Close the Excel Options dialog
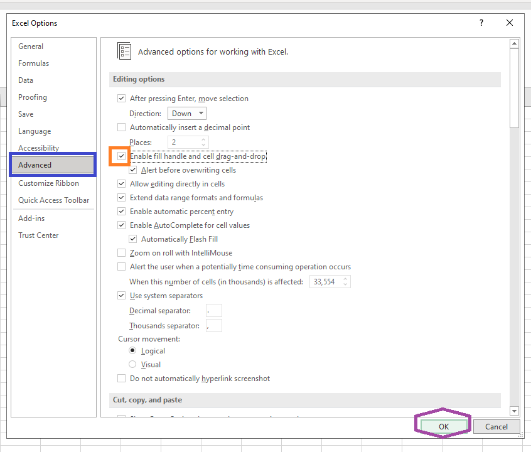The image size is (531, 452). (509, 23)
